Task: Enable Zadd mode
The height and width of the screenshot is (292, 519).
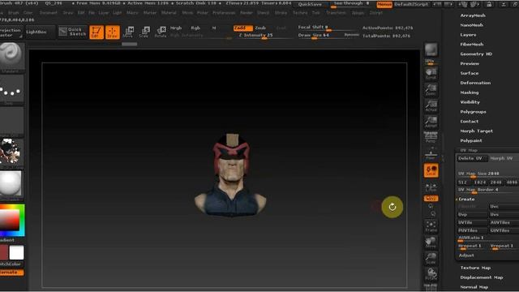Action: (243, 28)
